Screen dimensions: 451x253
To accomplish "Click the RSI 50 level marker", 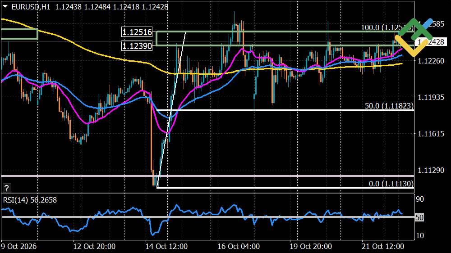I will pos(419,217).
